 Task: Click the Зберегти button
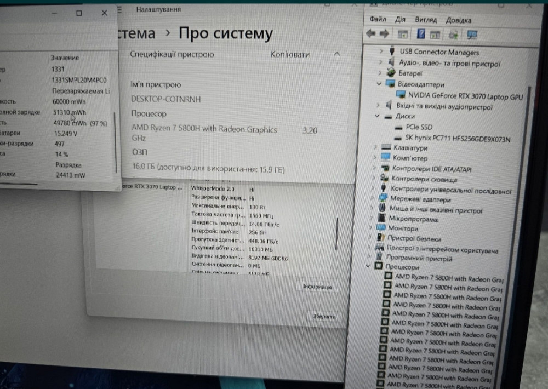click(324, 316)
